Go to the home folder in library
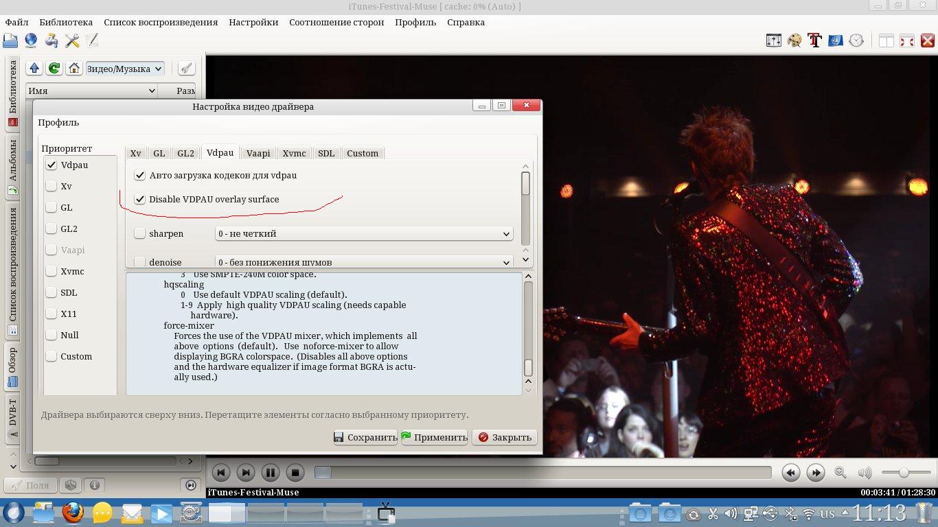 (74, 69)
